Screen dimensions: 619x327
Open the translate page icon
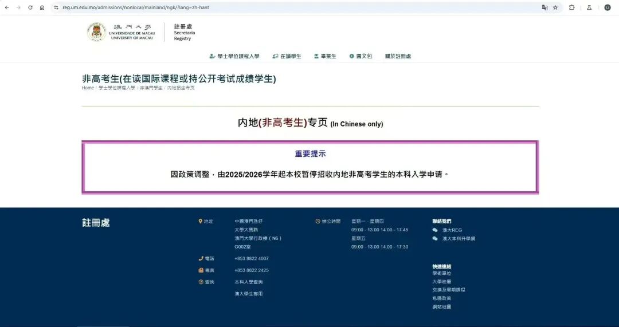pos(545,7)
